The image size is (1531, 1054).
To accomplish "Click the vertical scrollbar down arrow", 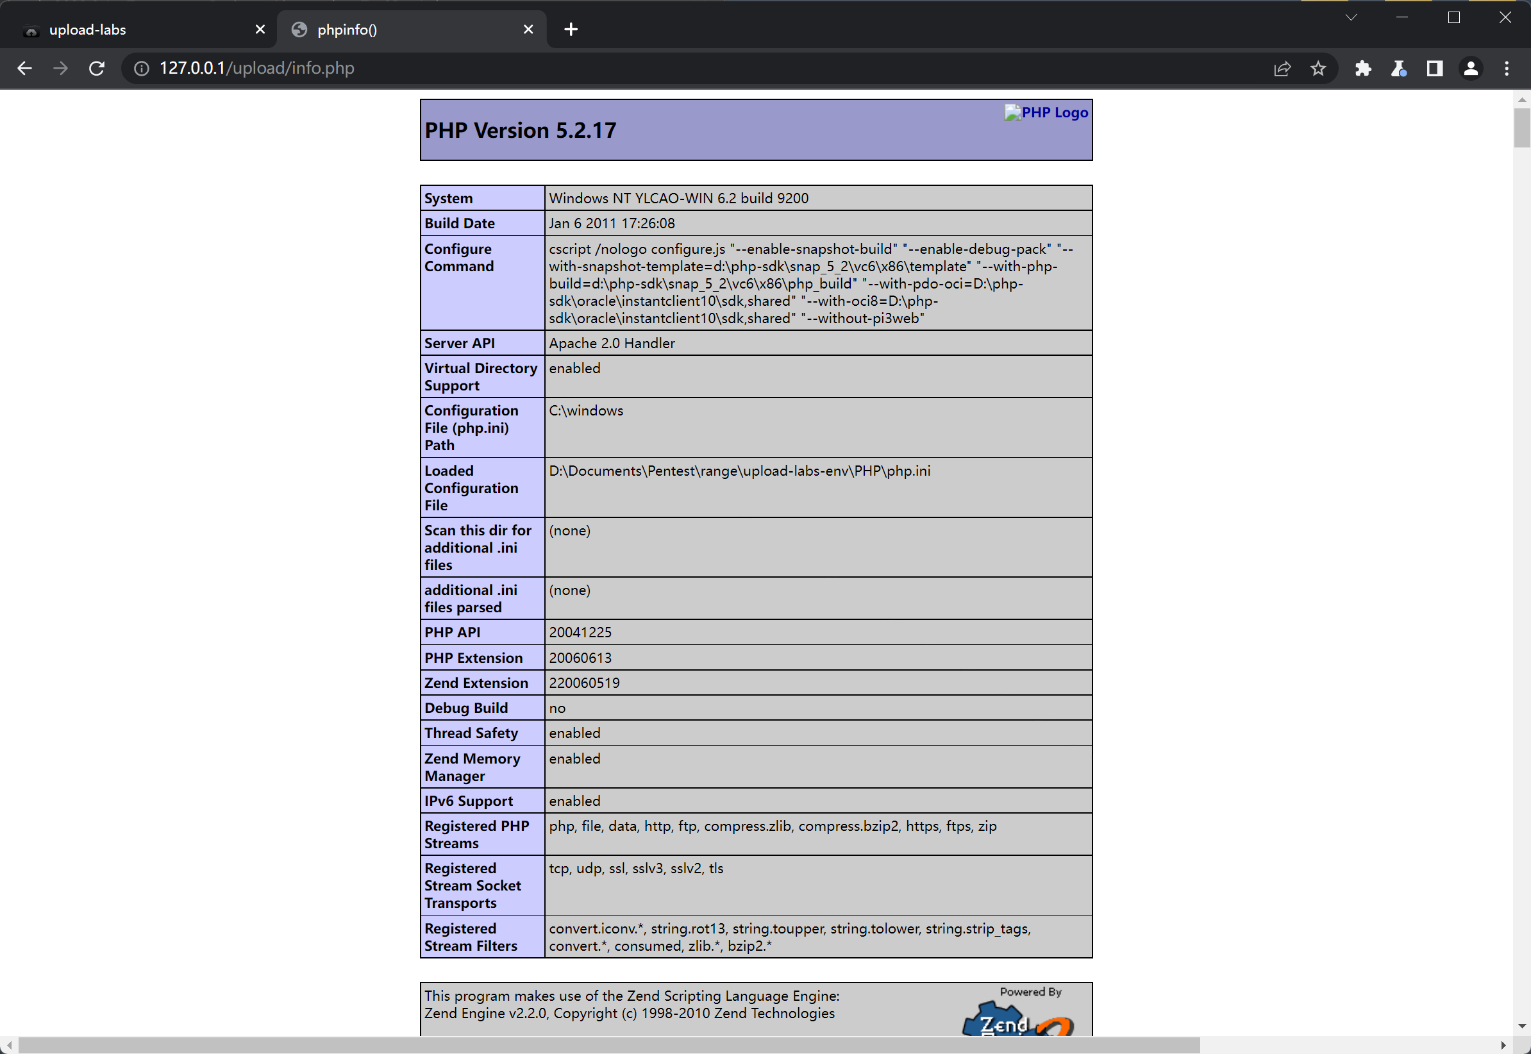I will click(1523, 1026).
